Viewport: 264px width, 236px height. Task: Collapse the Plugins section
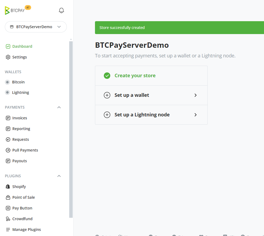[x=59, y=176]
